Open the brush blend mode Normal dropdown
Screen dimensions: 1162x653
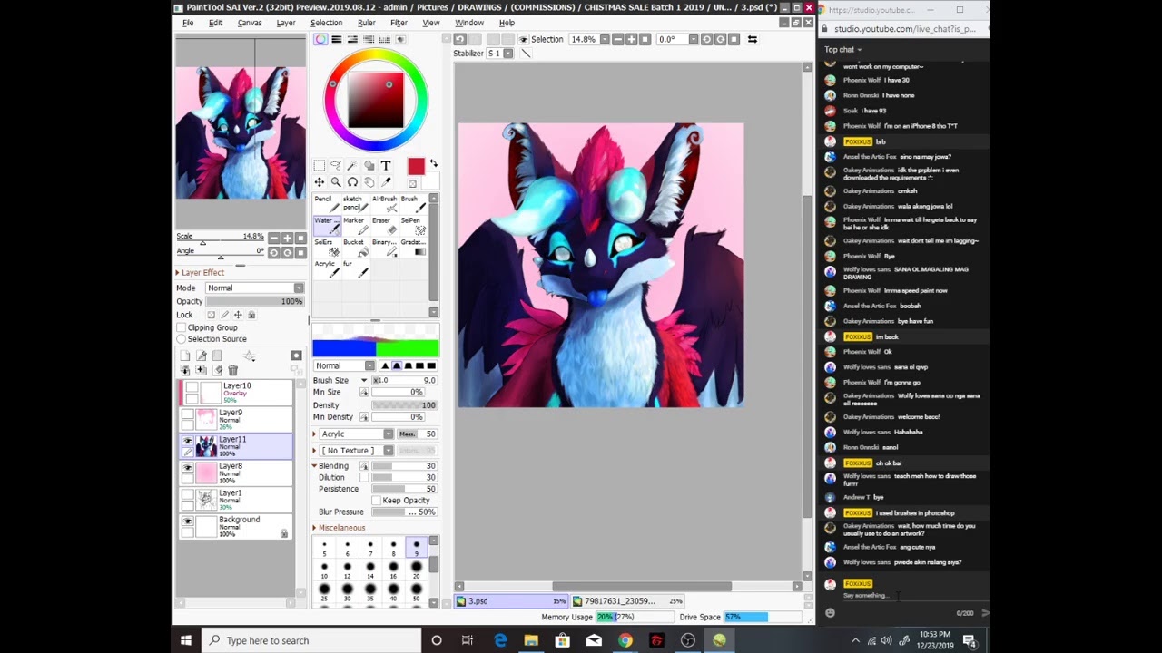[344, 365]
